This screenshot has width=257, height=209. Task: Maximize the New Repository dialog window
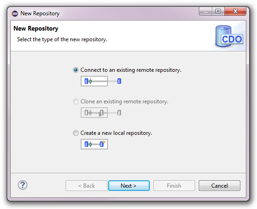(x=218, y=11)
